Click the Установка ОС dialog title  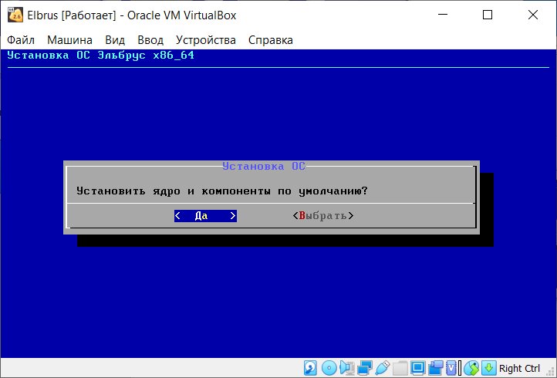click(264, 167)
